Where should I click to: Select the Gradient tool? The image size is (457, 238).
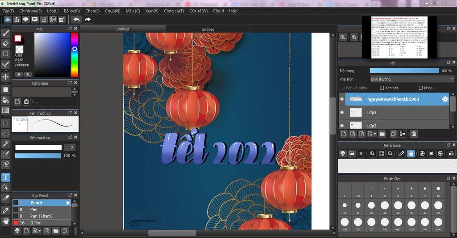coord(5,110)
